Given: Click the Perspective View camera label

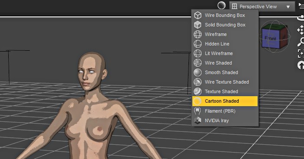Looking at the screenshot, I should point(258,6).
